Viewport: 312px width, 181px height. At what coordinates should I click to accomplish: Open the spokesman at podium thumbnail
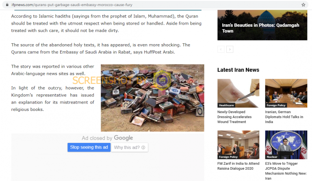[286, 145]
